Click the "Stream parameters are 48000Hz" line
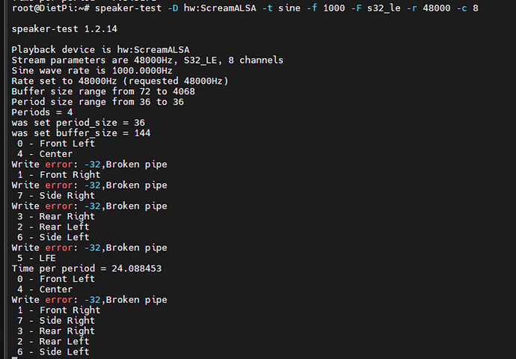Image resolution: width=516 pixels, height=359 pixels. click(x=147, y=60)
